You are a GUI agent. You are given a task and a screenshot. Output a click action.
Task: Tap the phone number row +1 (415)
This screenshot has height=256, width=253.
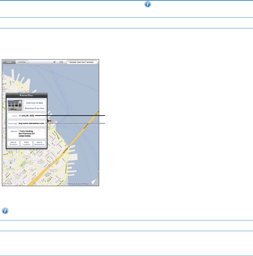26,116
